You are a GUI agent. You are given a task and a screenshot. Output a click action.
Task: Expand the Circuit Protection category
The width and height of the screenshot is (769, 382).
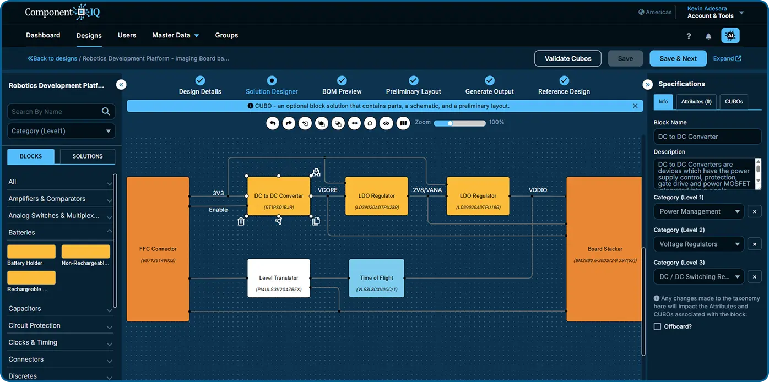point(60,325)
